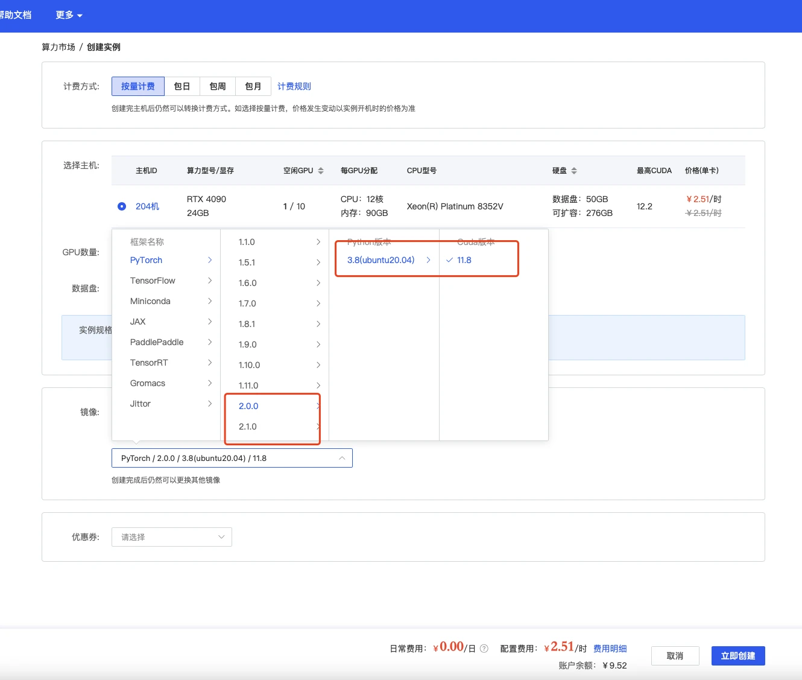Open the 镜像 selection dropdown
The image size is (802, 680).
coord(232,458)
